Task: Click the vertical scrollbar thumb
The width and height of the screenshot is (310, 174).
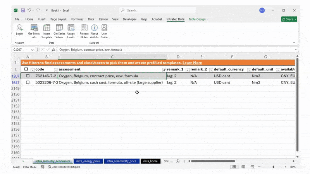Action: pos(297,104)
